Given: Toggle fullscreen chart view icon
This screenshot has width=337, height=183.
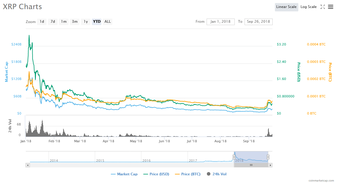Looking at the screenshot, I should pyautogui.click(x=322, y=7).
